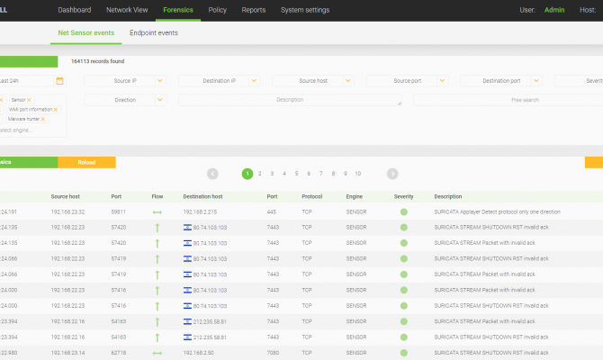Sort by Flow column header
The width and height of the screenshot is (603, 360).
(157, 196)
